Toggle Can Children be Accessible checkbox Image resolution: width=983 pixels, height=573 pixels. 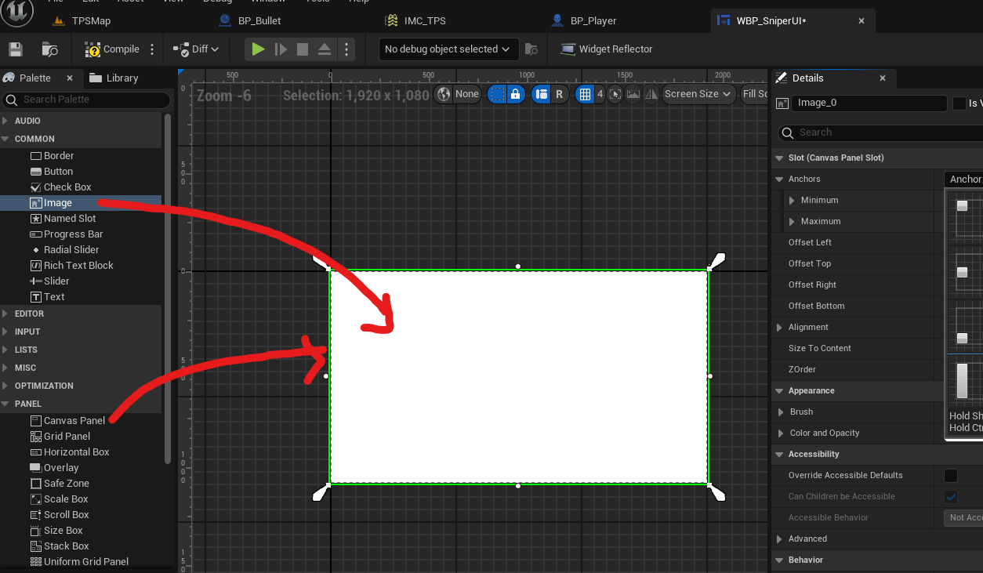click(x=951, y=497)
